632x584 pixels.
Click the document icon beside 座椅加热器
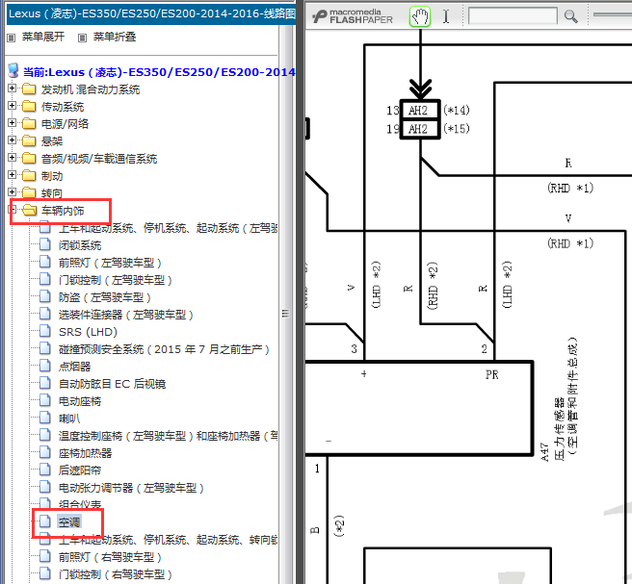45,452
